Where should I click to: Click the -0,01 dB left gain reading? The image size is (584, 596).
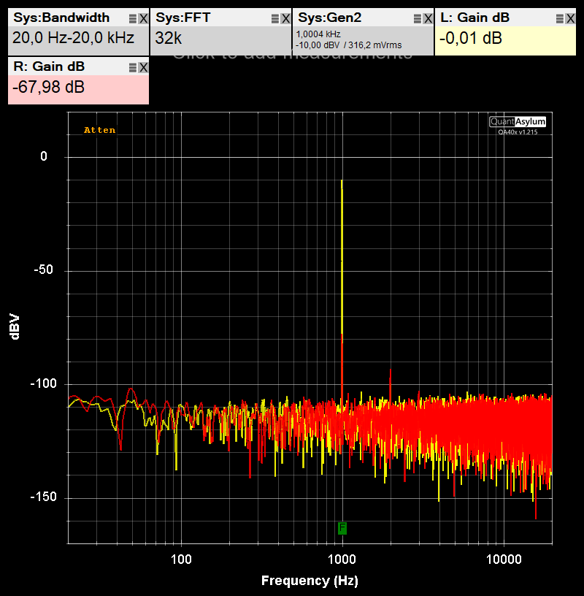(471, 38)
